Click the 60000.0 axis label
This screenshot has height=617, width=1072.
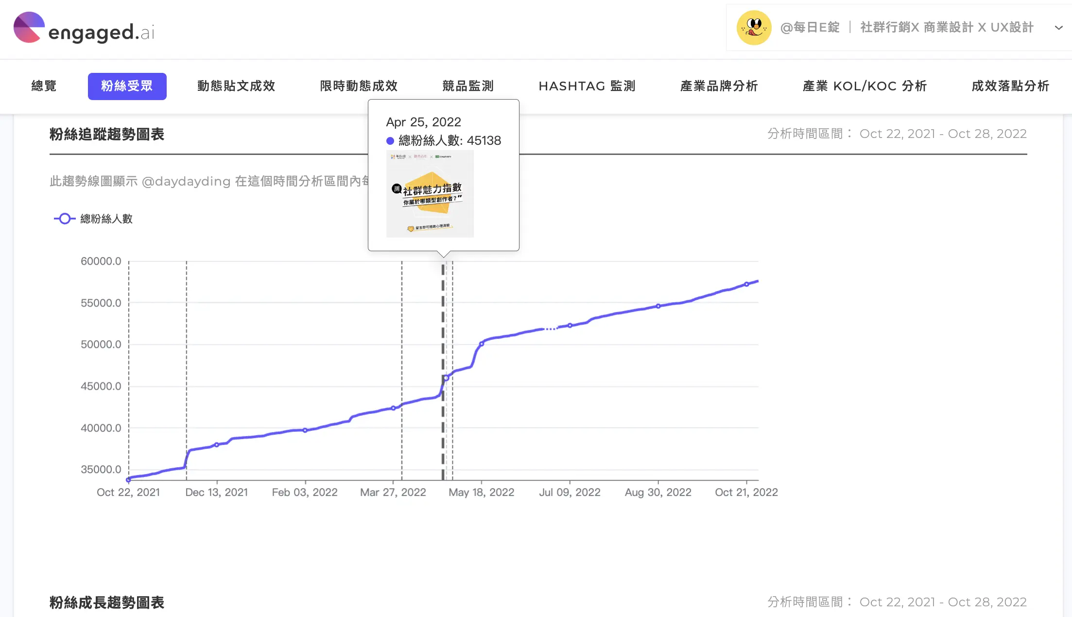(101, 261)
